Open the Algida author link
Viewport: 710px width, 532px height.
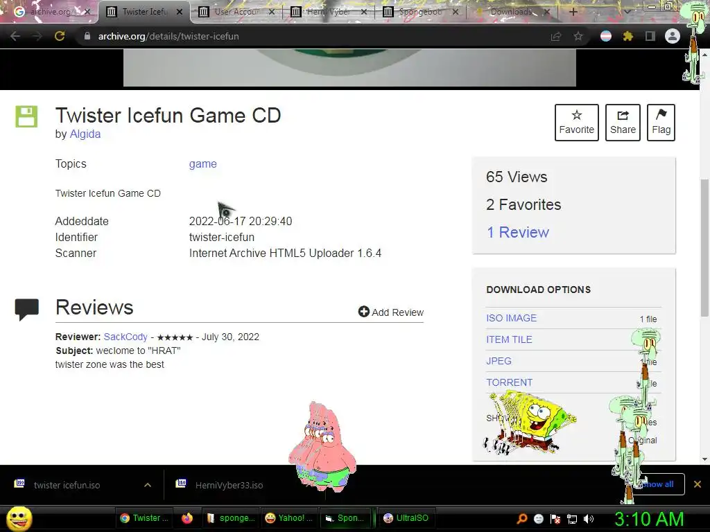coord(85,134)
